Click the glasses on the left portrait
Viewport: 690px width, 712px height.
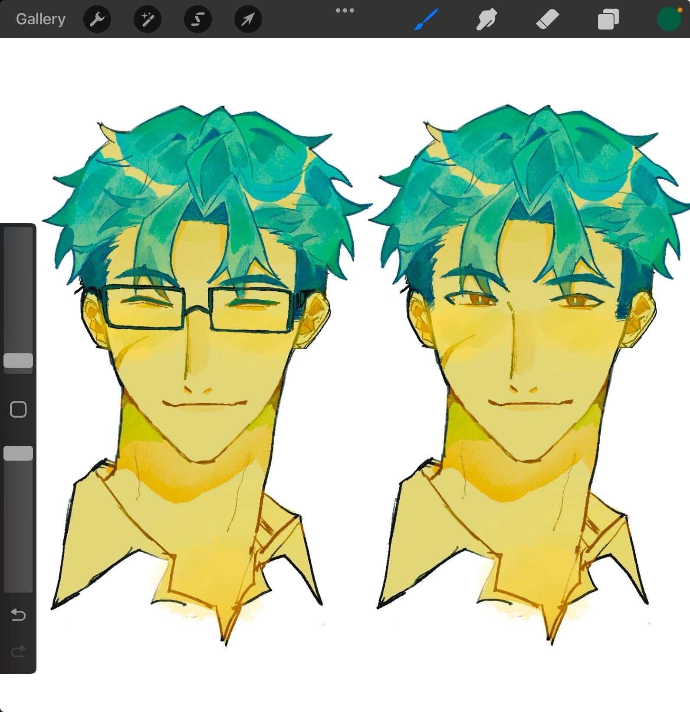197,308
